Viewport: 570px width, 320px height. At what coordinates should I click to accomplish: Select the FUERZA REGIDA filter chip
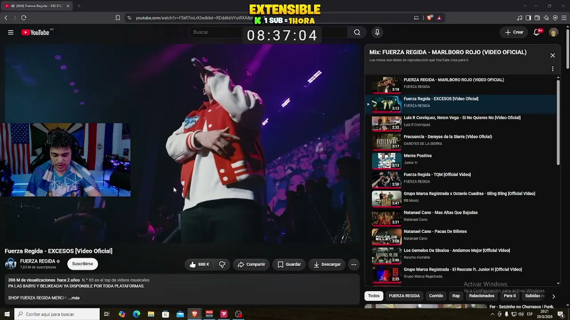(404, 296)
